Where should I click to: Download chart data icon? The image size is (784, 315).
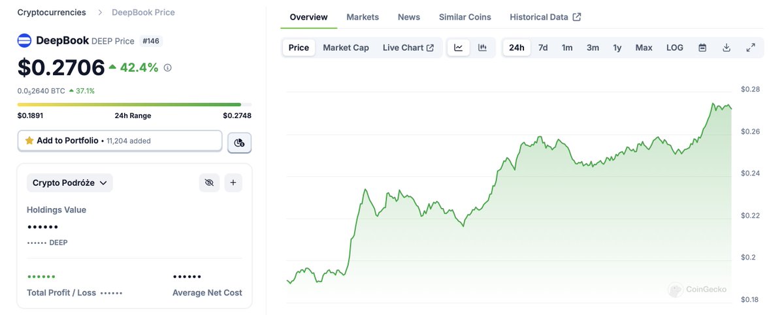click(727, 48)
